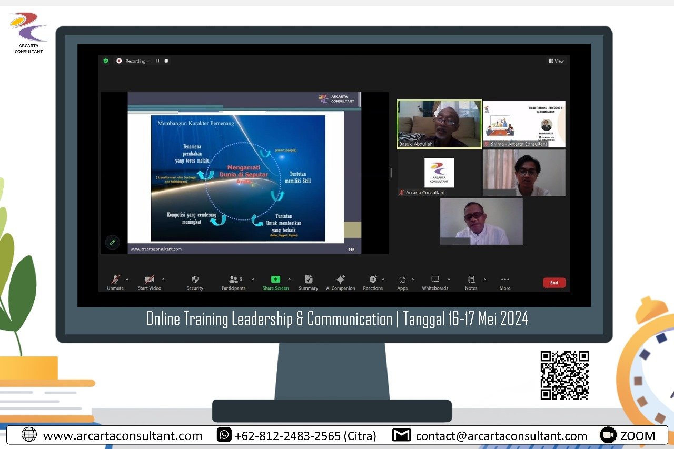Click the green encryption shield icon
The width and height of the screenshot is (674, 449).
pyautogui.click(x=106, y=61)
